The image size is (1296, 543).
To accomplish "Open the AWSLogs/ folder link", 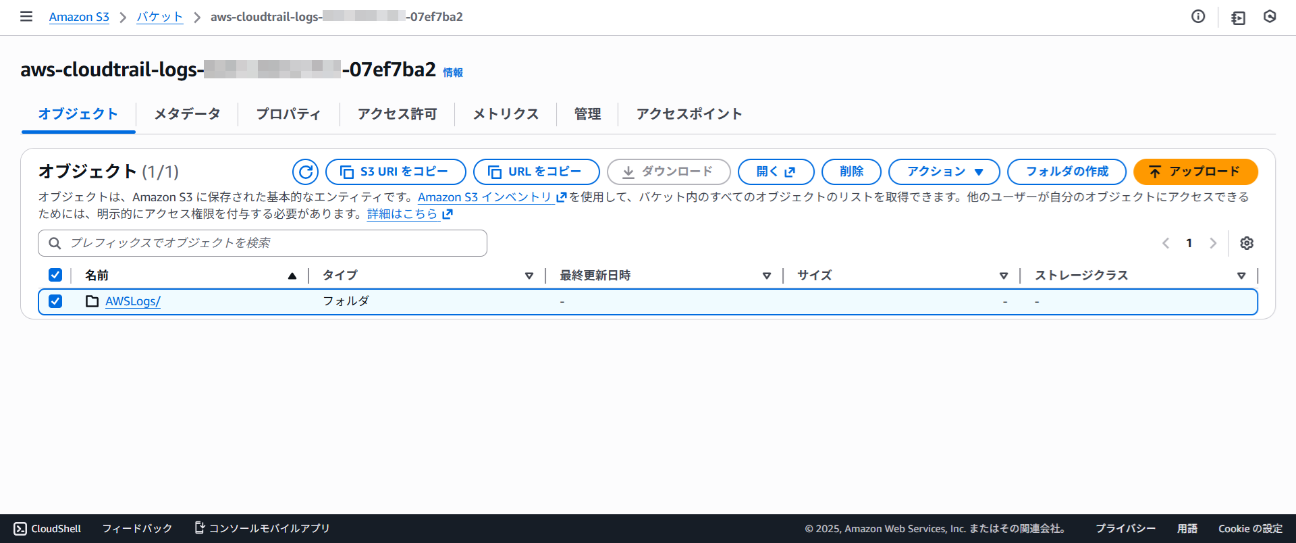I will coord(133,301).
